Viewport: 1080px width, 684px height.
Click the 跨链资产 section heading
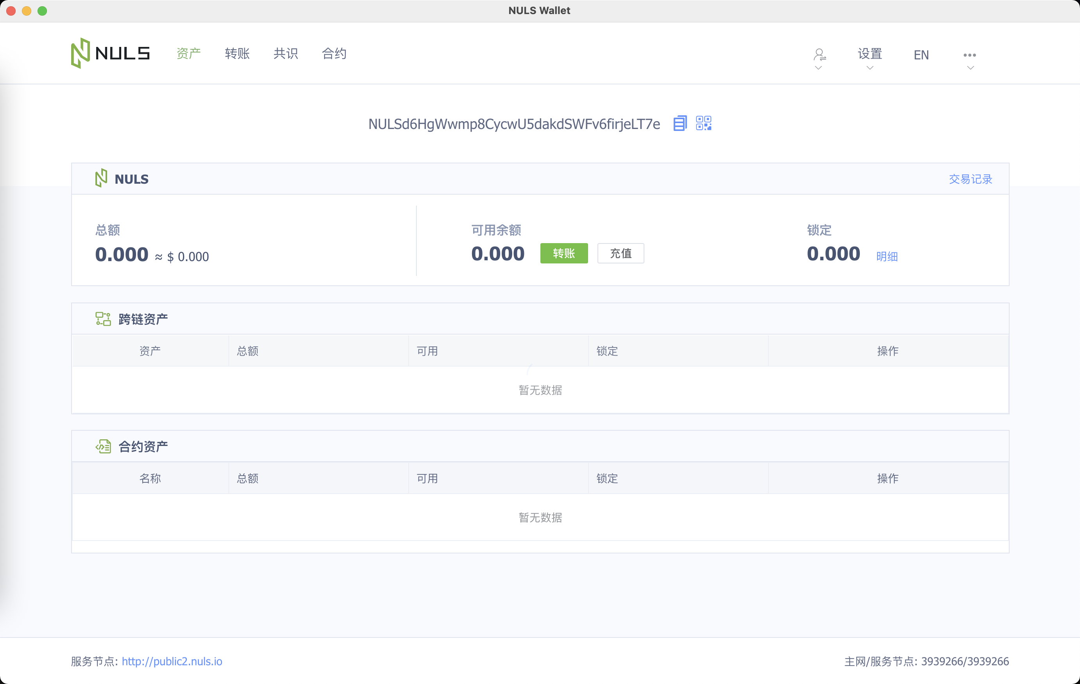pos(143,319)
